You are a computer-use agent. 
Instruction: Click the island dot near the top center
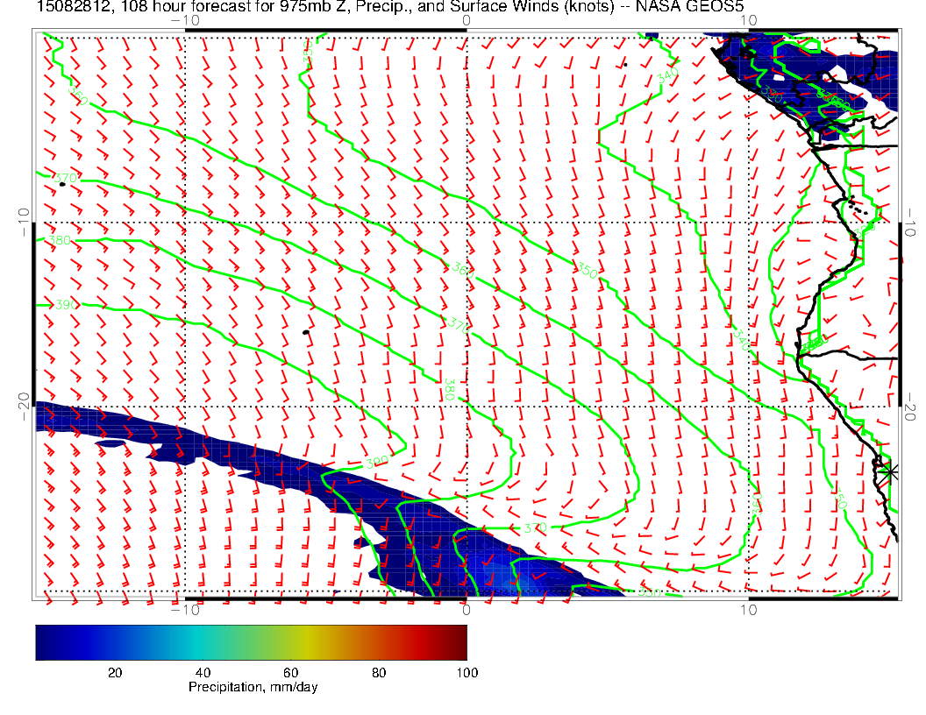625,64
